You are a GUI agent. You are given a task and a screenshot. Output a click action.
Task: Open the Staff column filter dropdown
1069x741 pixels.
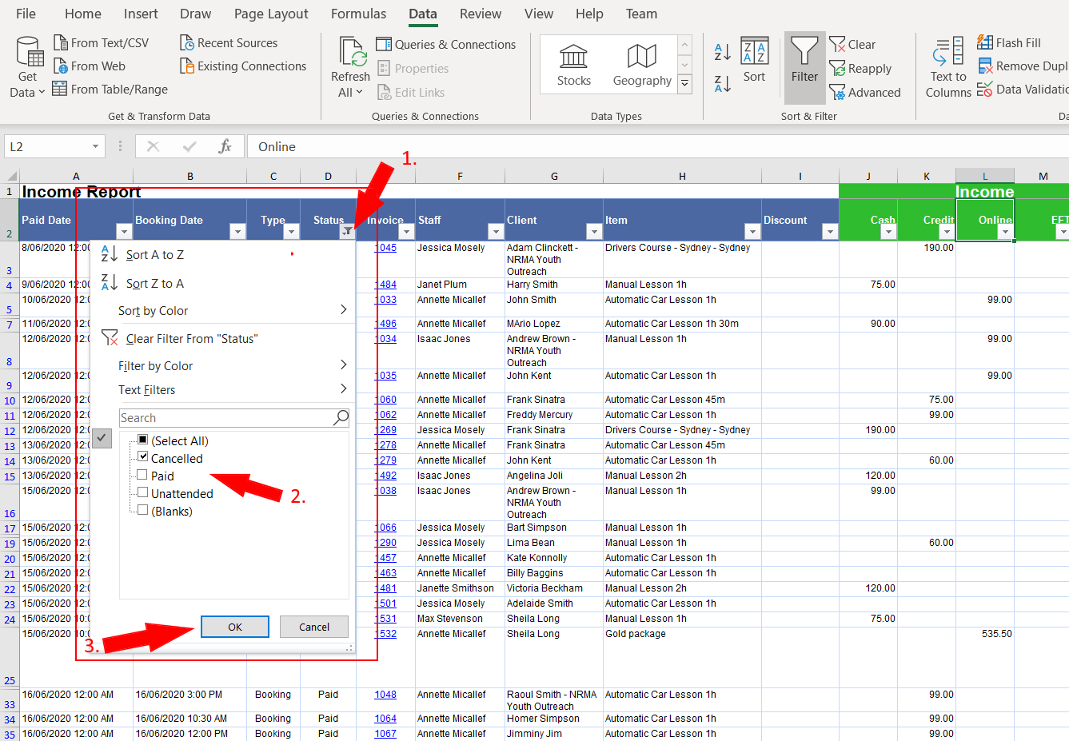coord(496,232)
